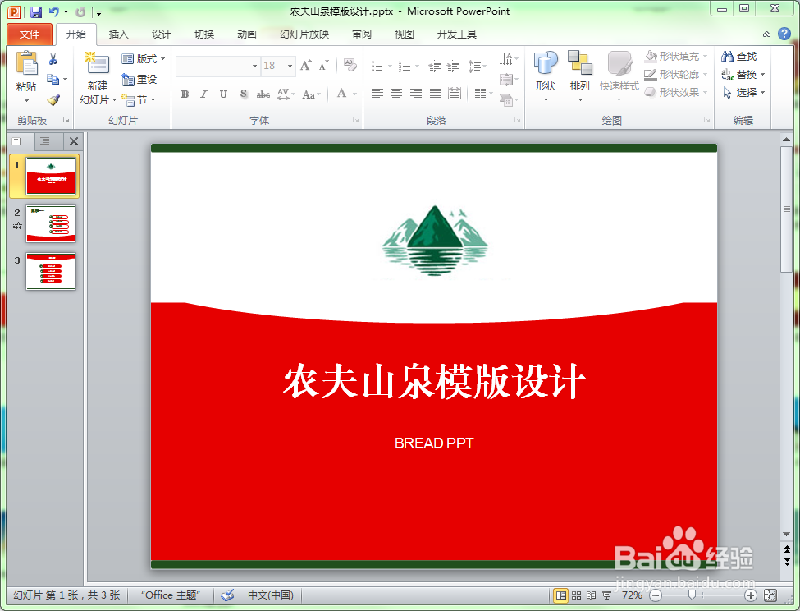Viewport: 800px width, 611px height.
Task: Click the Arrange icon
Action: coord(579,63)
